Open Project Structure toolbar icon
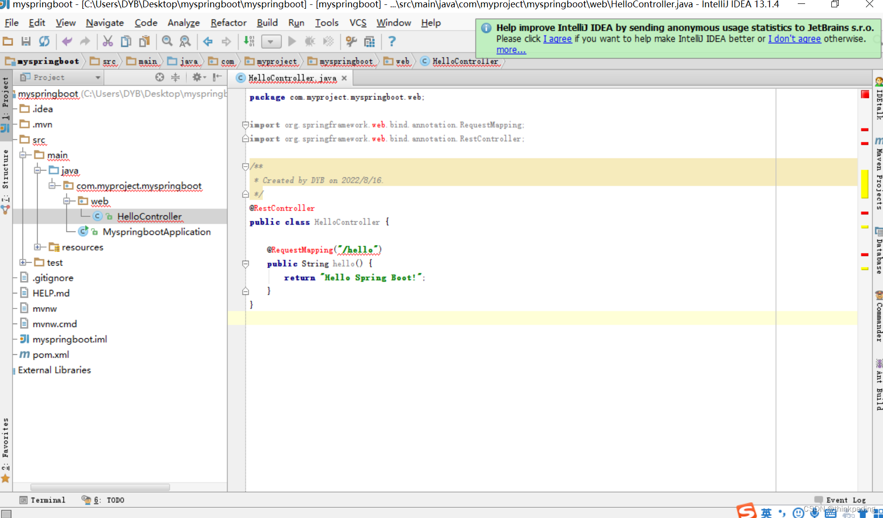Image resolution: width=883 pixels, height=518 pixels. click(370, 41)
